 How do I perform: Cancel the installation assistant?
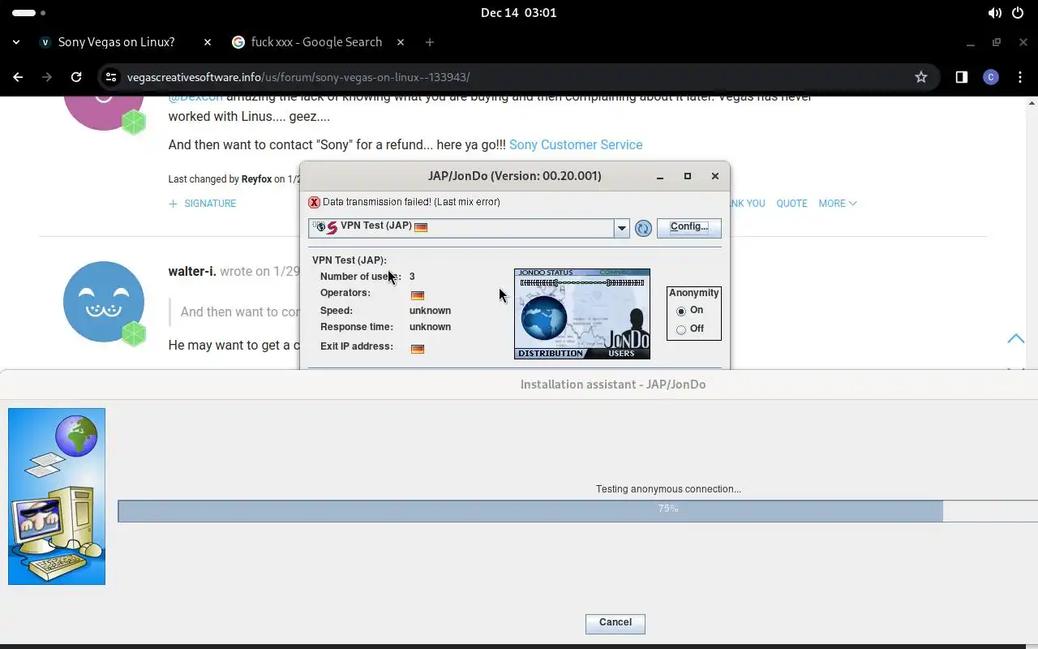click(615, 623)
